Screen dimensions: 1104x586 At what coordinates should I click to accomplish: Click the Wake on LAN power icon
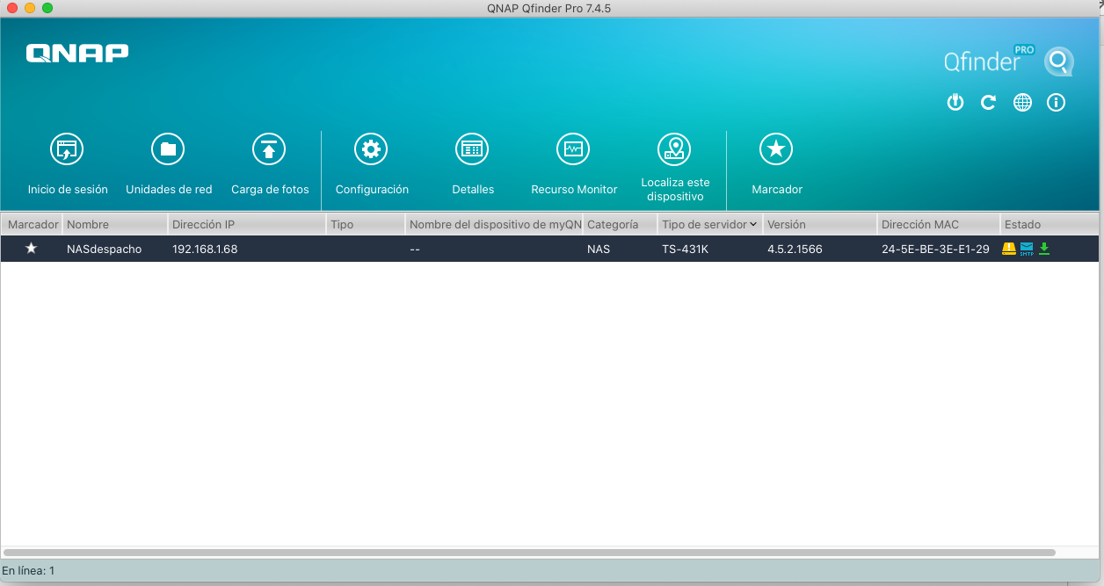click(x=955, y=103)
